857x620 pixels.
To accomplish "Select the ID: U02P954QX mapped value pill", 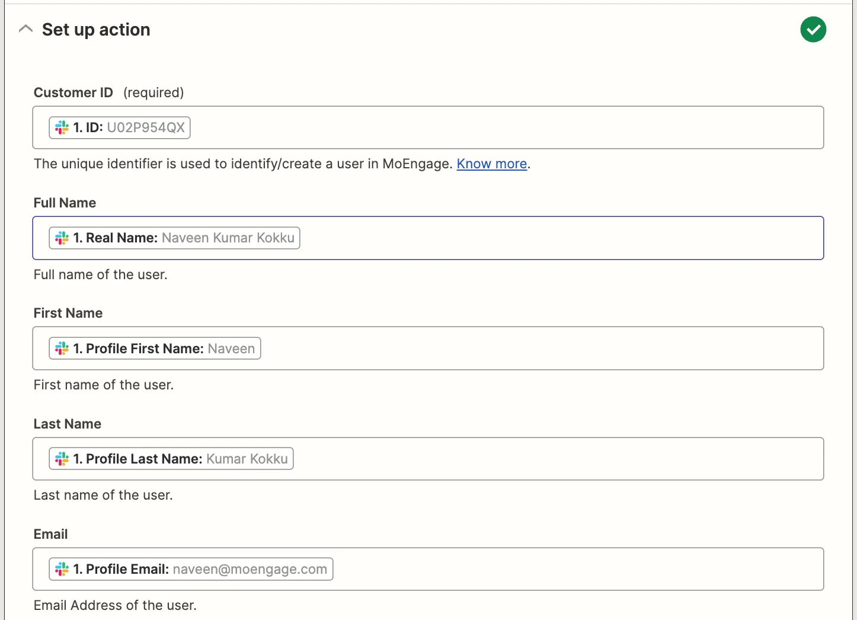I will (x=120, y=127).
